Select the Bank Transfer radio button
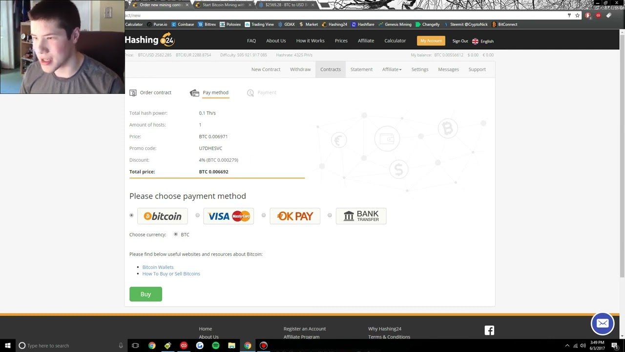 pos(330,215)
